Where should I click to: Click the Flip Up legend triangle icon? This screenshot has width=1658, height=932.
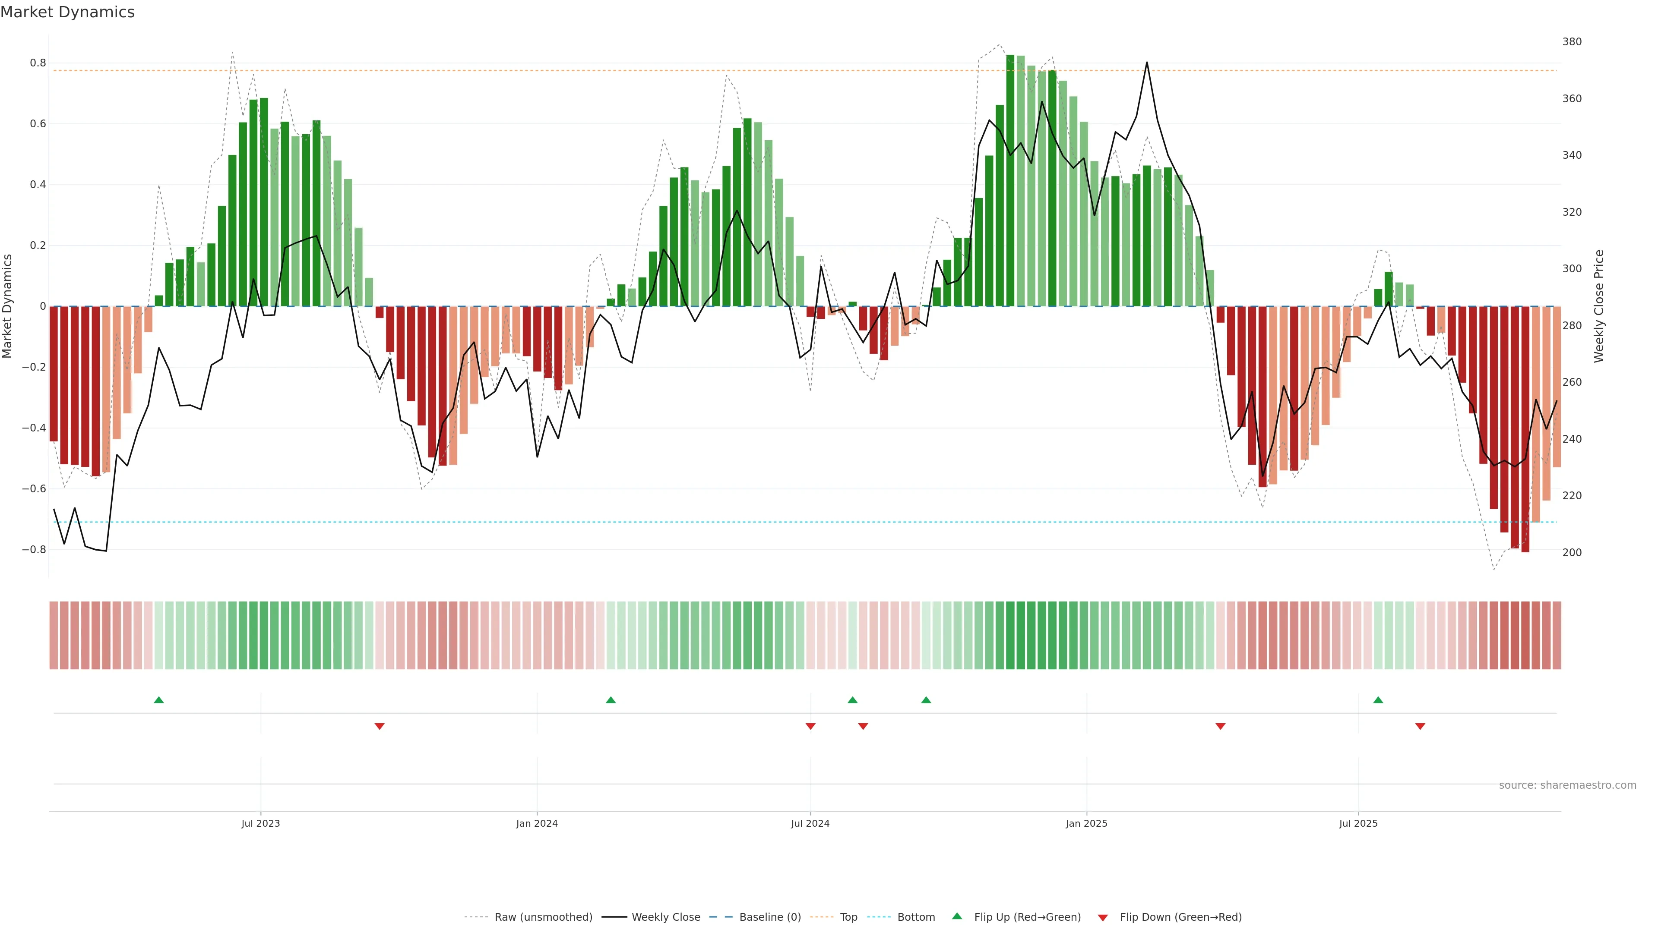pyautogui.click(x=957, y=916)
